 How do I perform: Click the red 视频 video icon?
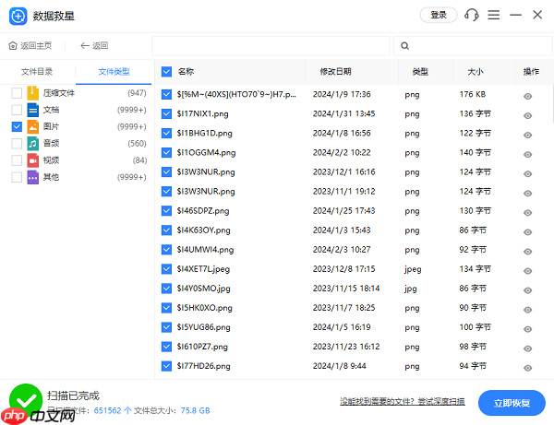click(x=33, y=160)
